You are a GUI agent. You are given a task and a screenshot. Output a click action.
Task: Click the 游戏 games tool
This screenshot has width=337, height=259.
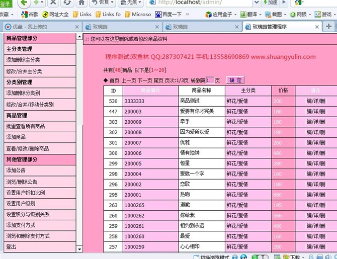[x=323, y=15]
